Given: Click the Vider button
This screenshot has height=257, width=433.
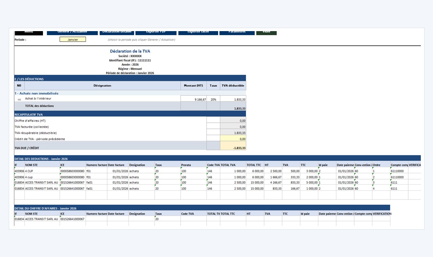Looking at the screenshot, I should point(267,32).
